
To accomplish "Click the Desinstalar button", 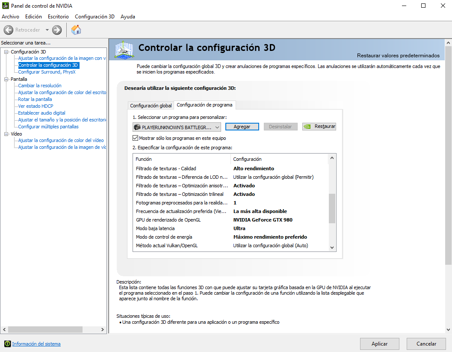I will pyautogui.click(x=280, y=127).
